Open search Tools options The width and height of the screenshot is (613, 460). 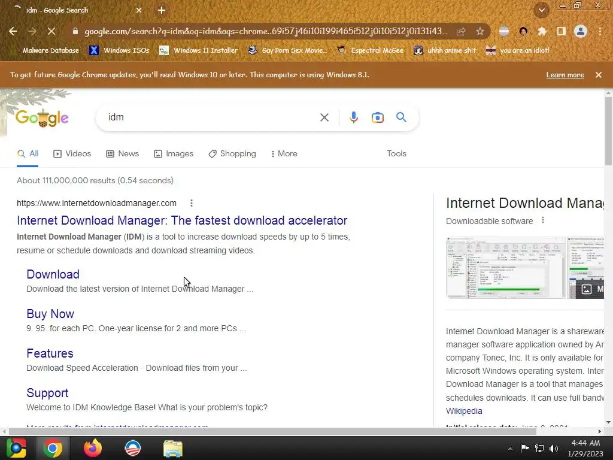(x=396, y=154)
